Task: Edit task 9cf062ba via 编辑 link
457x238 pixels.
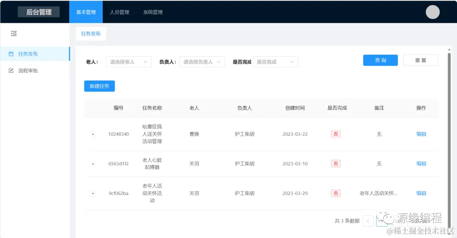Action: 421,193
